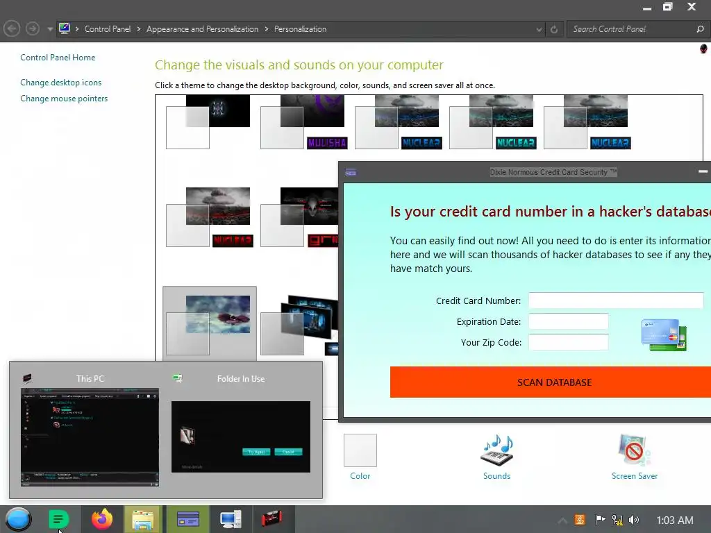Open the address bar history dropdown
Image resolution: width=711 pixels, height=533 pixels.
(x=539, y=29)
